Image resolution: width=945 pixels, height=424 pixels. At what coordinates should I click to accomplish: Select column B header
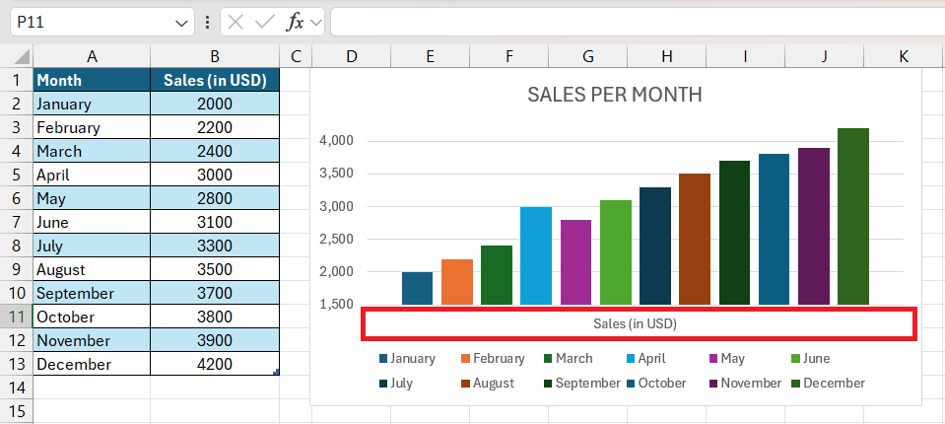[x=215, y=56]
